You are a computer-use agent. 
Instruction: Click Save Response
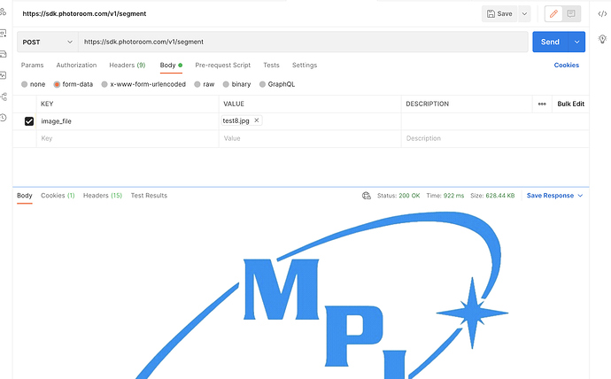pyautogui.click(x=550, y=196)
